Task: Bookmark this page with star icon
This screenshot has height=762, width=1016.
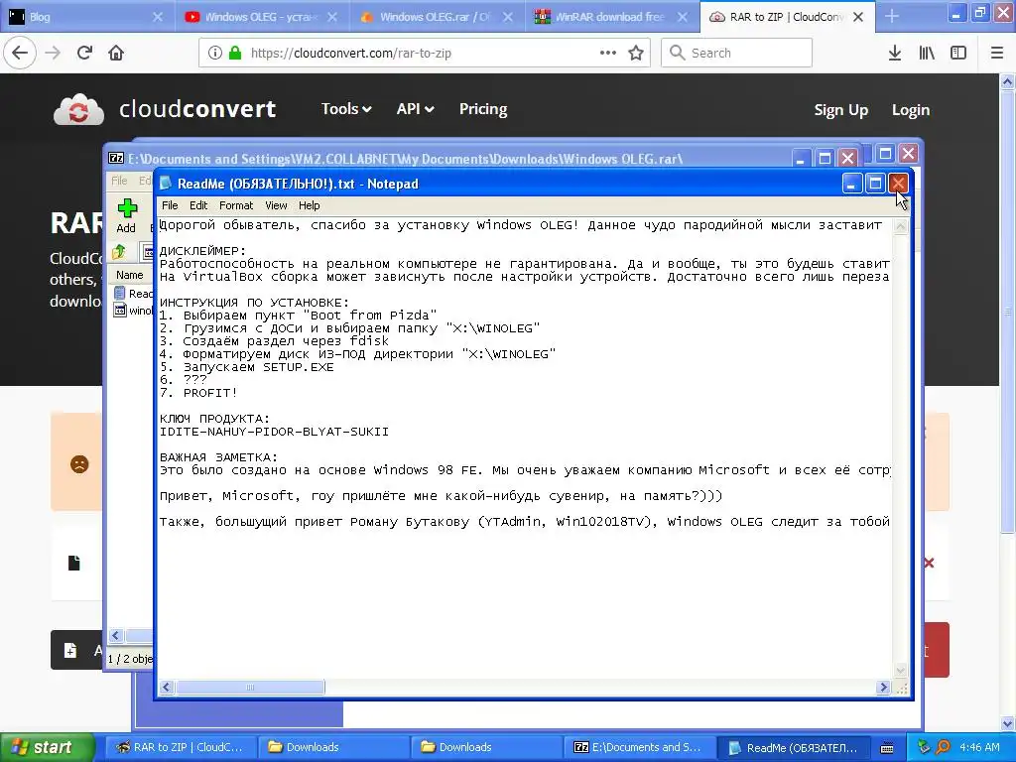Action: [636, 54]
